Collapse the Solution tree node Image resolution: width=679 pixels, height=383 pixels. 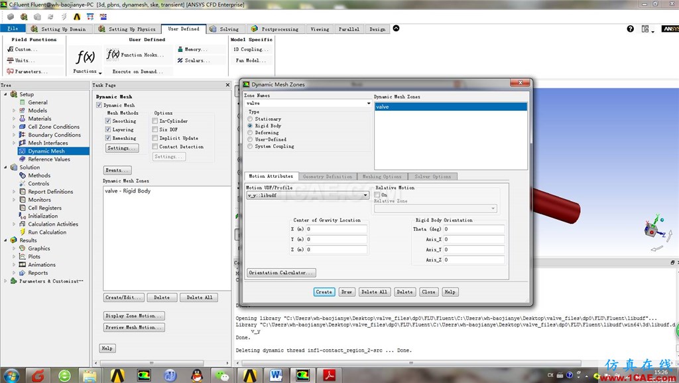pos(5,167)
